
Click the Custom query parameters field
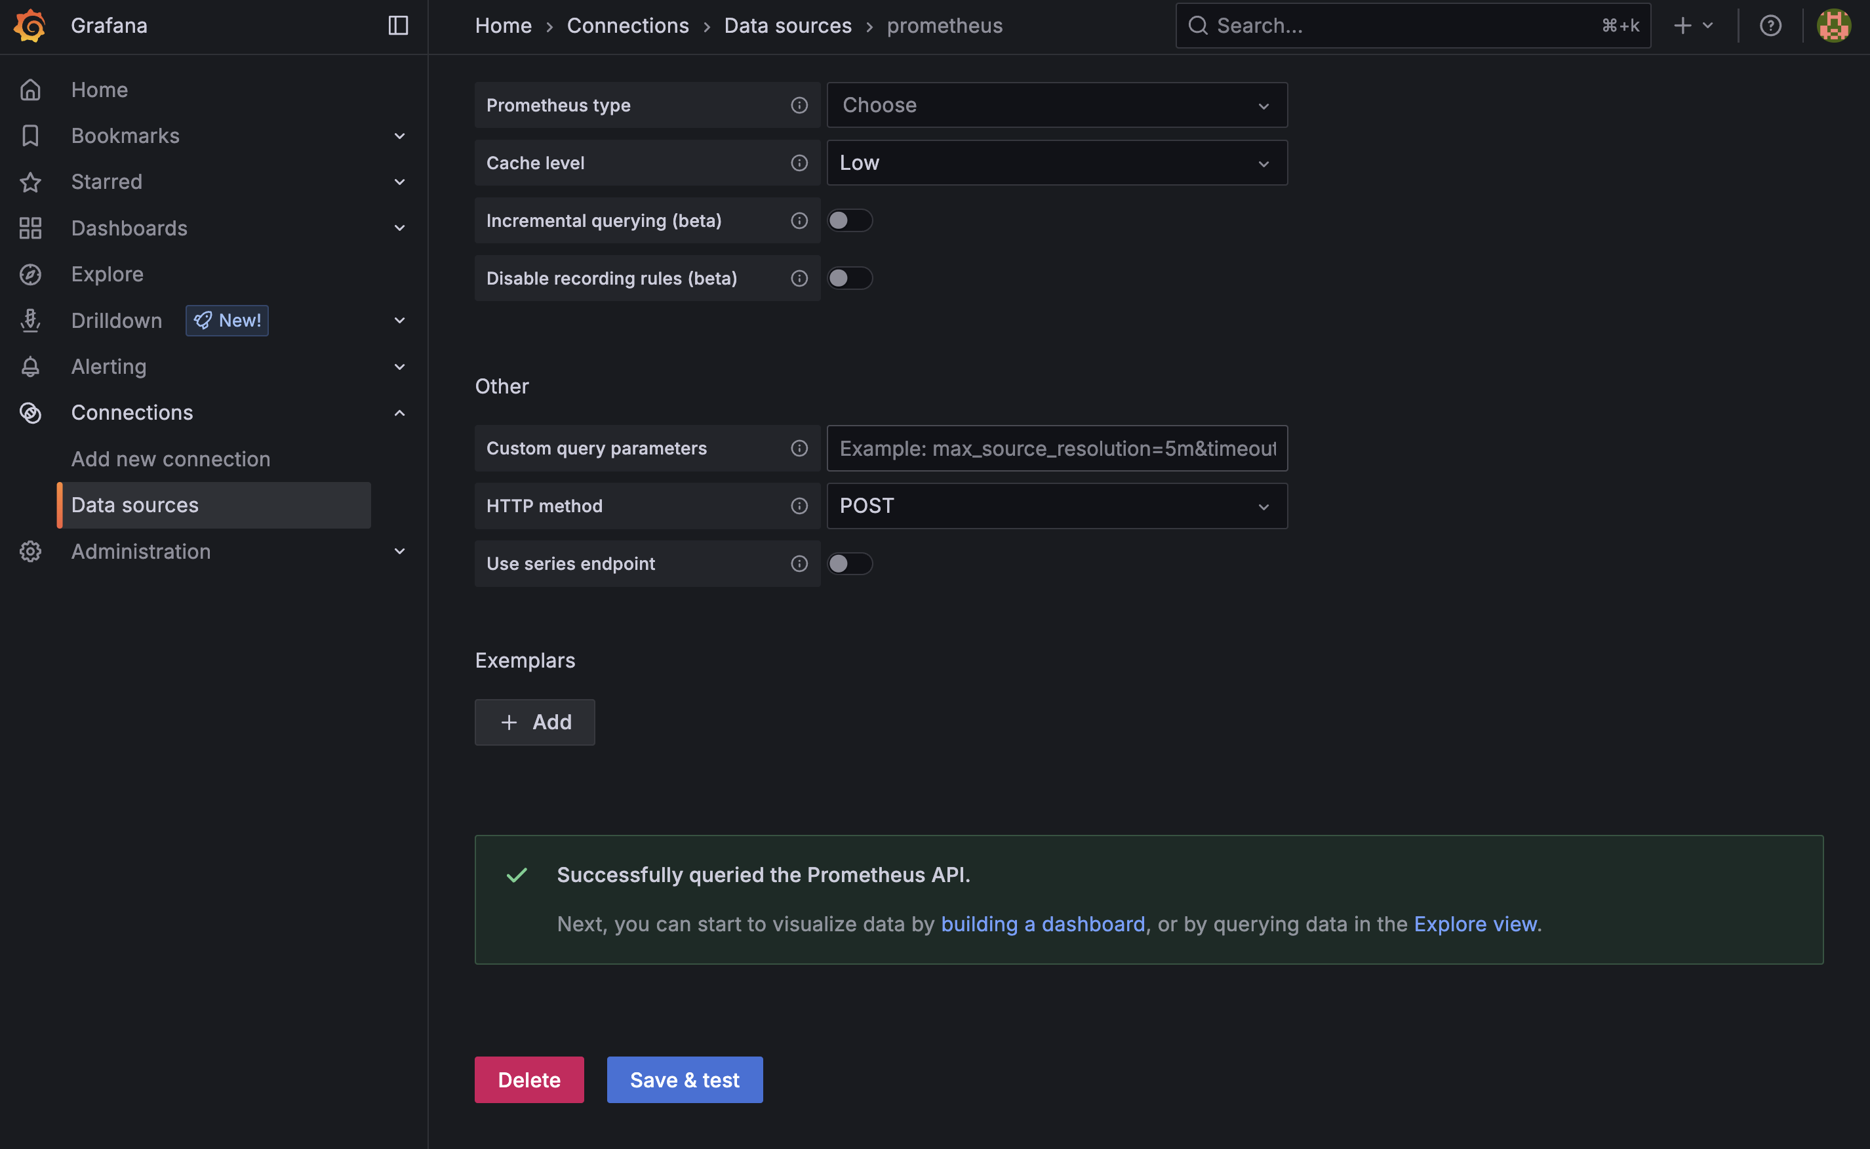(x=1056, y=449)
